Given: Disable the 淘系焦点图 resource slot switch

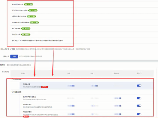Looking at the screenshot, I should pyautogui.click(x=139, y=86).
